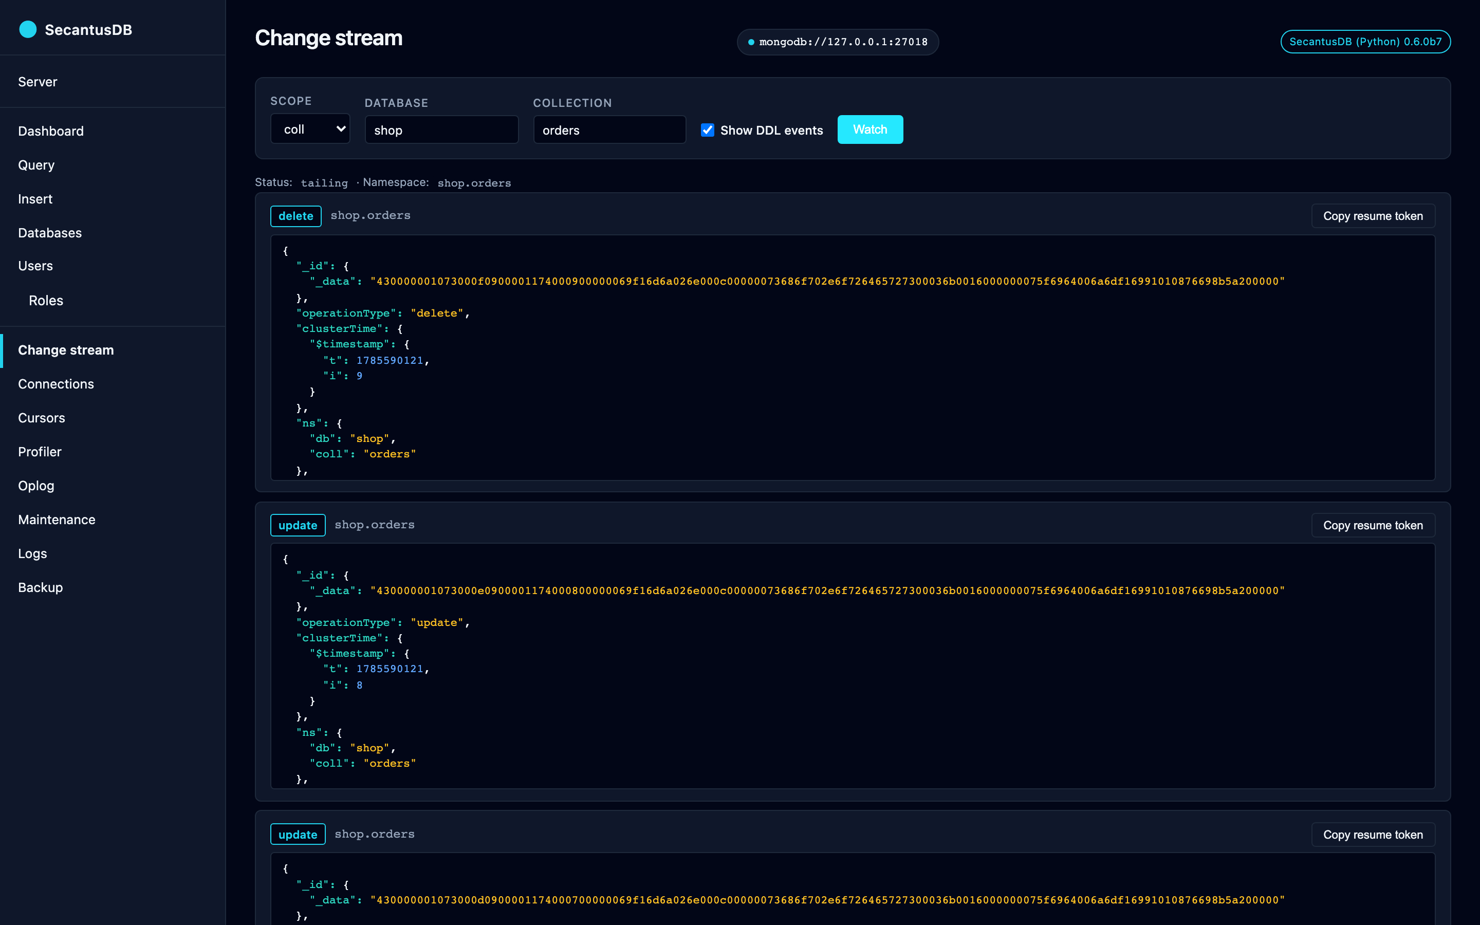Click the Database input field with shop
Viewport: 1480px width, 925px height.
(441, 129)
